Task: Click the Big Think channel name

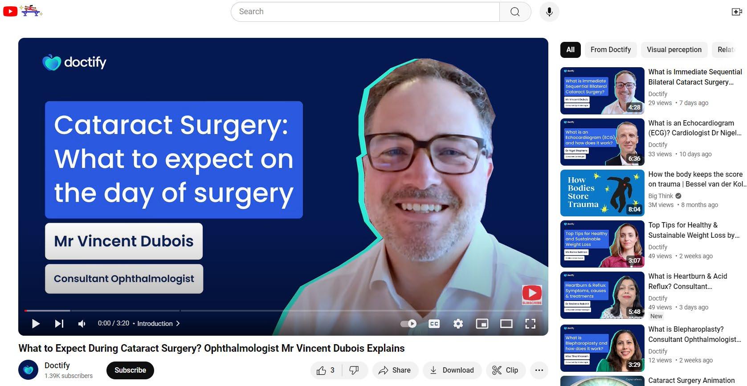Action: [x=661, y=196]
